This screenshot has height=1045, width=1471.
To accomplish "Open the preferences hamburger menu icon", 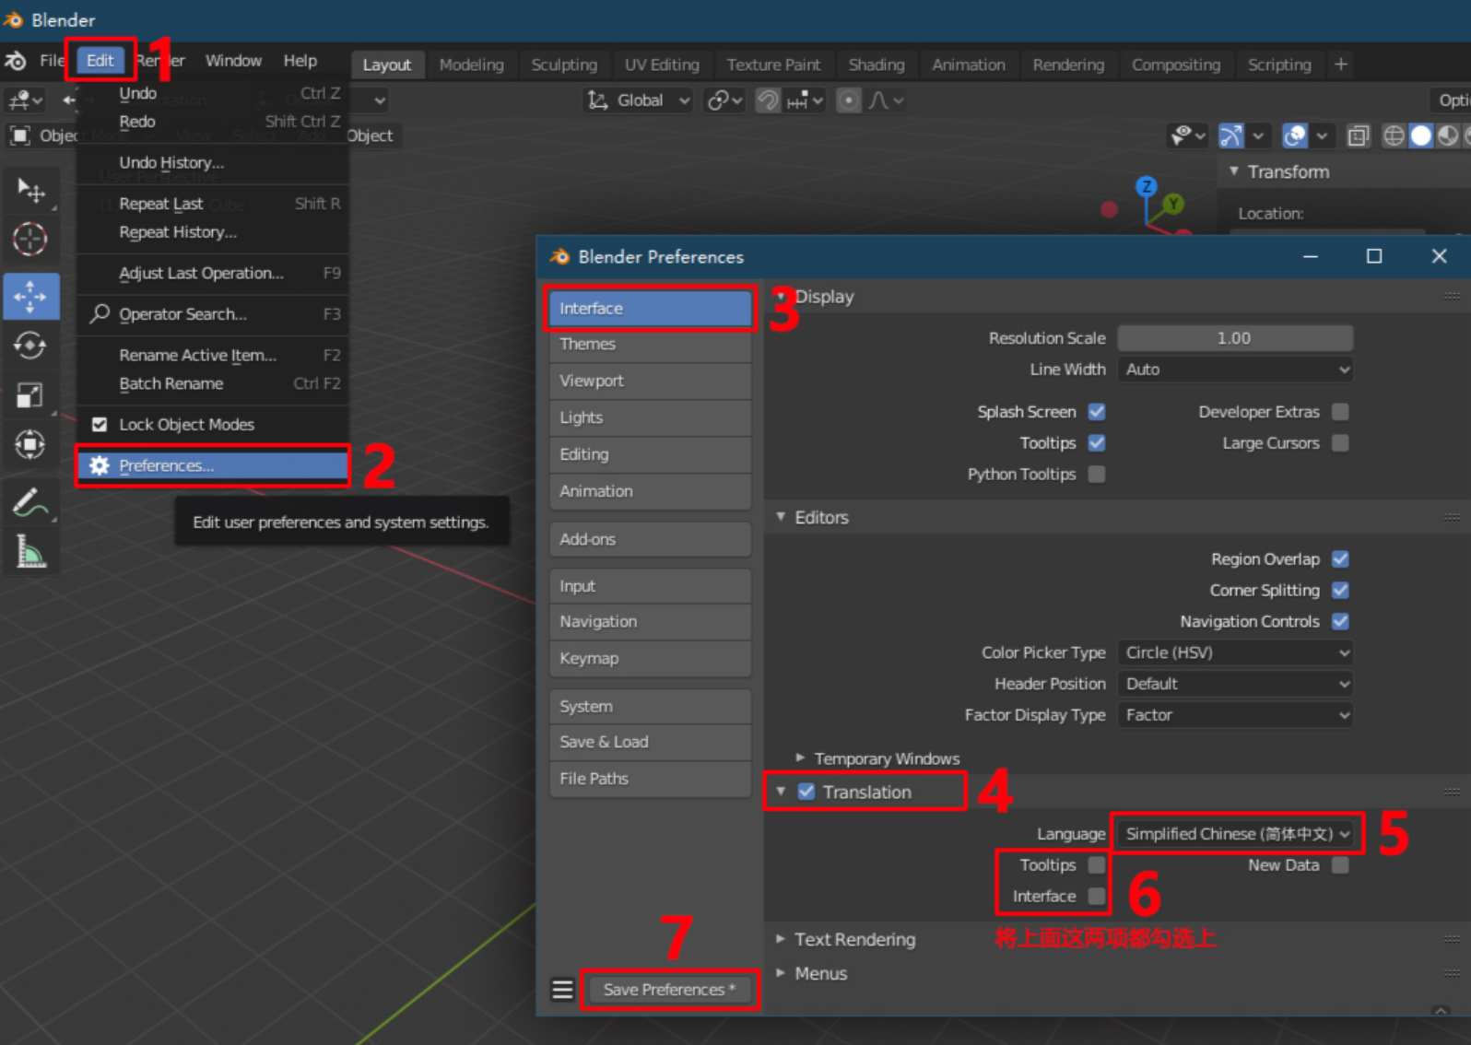I will [563, 990].
